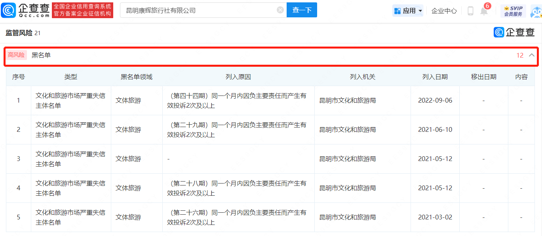Viewport: 542px width, 236px height.
Task: Click the 监管风险 heading
Action: [19, 33]
